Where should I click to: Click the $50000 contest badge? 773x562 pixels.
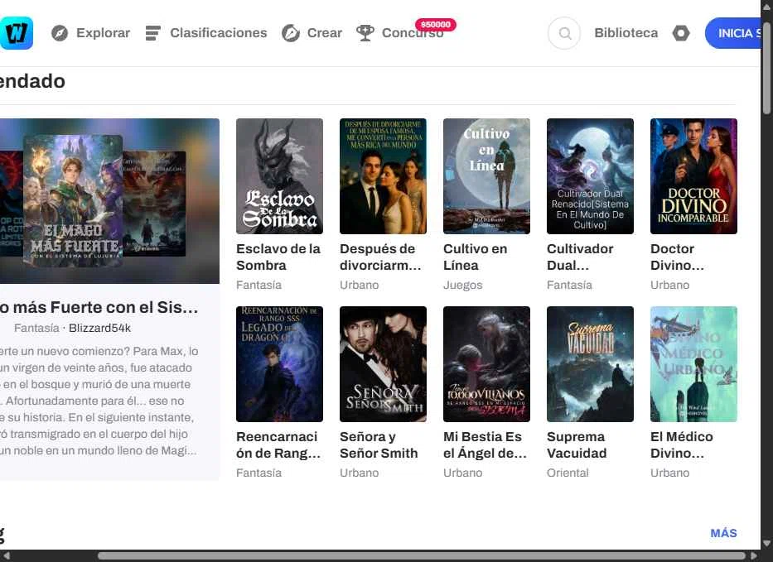[436, 24]
